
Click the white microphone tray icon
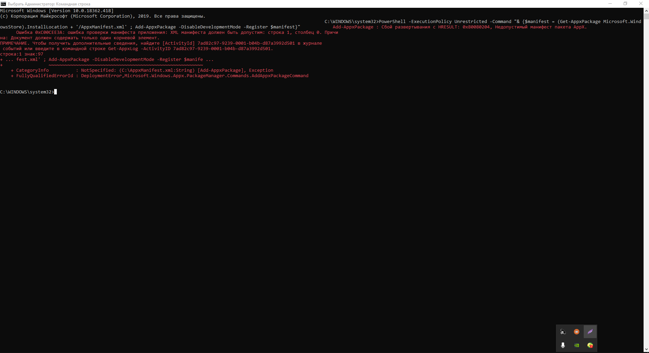(563, 345)
